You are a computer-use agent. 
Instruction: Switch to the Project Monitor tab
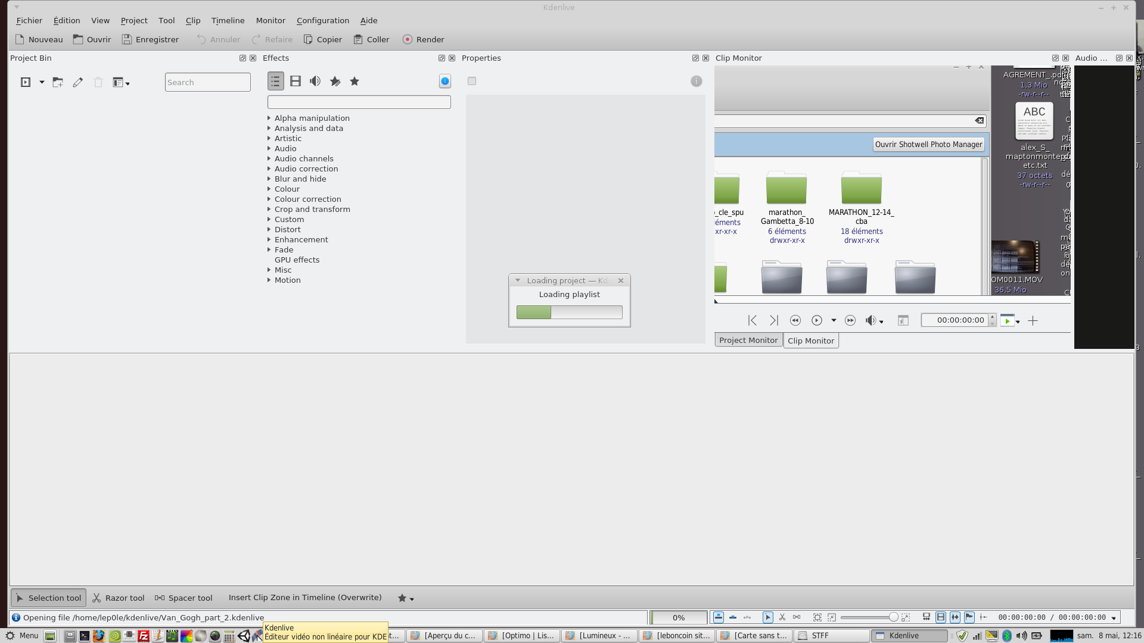748,340
